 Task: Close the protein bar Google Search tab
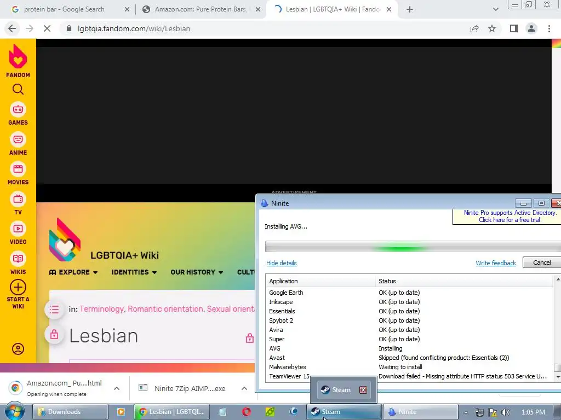127,10
